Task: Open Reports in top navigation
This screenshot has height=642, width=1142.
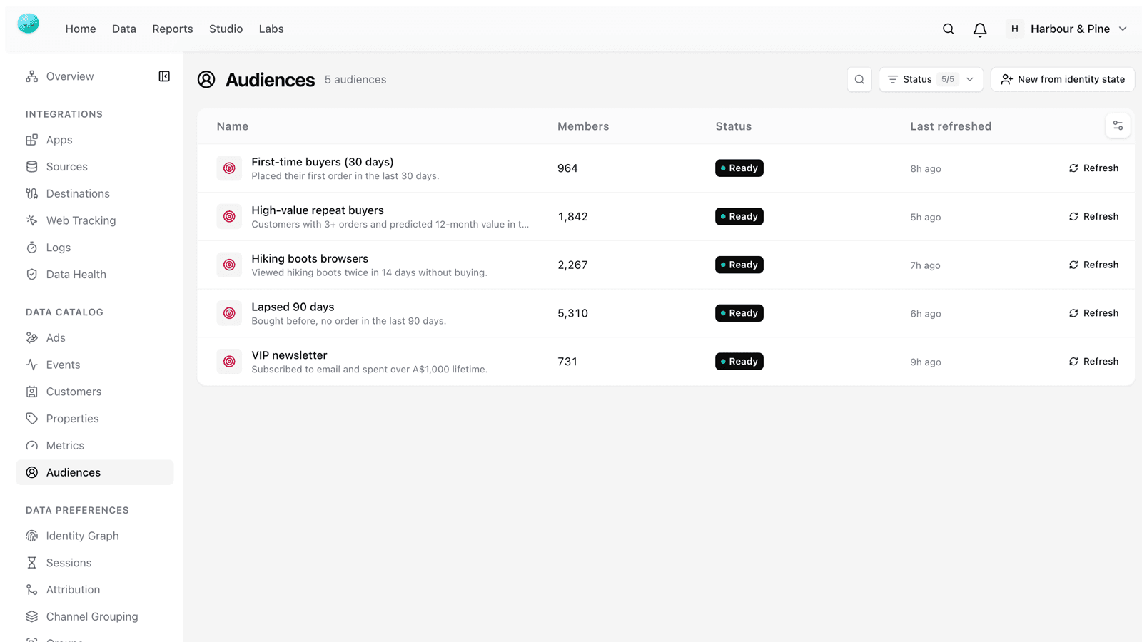Action: coord(173,29)
